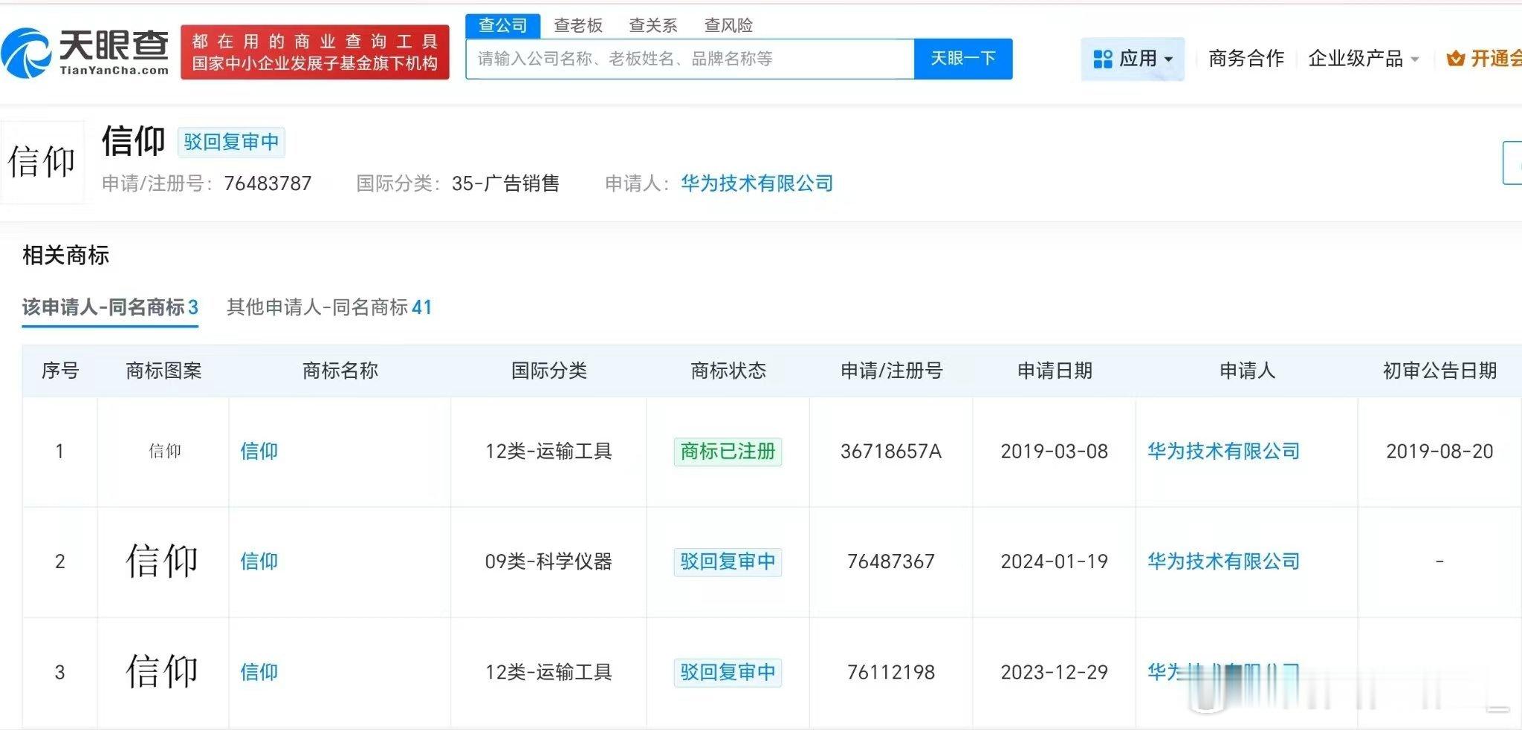The image size is (1522, 730).
Task: Open applicant 华为技术有限公司 in the header
Action: coord(757,183)
